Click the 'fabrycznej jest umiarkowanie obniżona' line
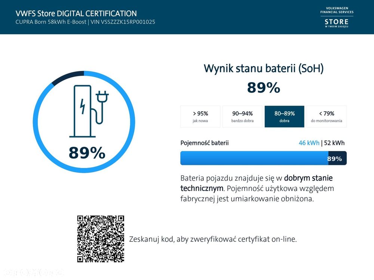 (x=247, y=199)
